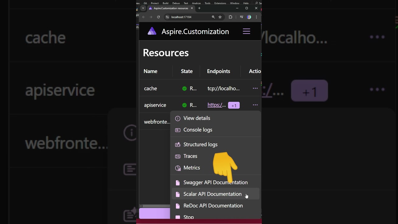Open the browser media controls icon
The width and height of the screenshot is (398, 224).
tap(242, 17)
